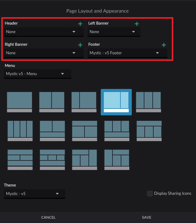This screenshot has height=223, width=196.
Task: Open Menu dropdown showing Mystic v5 - Menu
Action: (37, 74)
